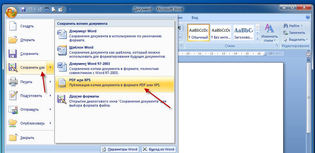Screen dimensions: 315x153
Task: Save copy as Шаблон Word template
Action: click(115, 52)
